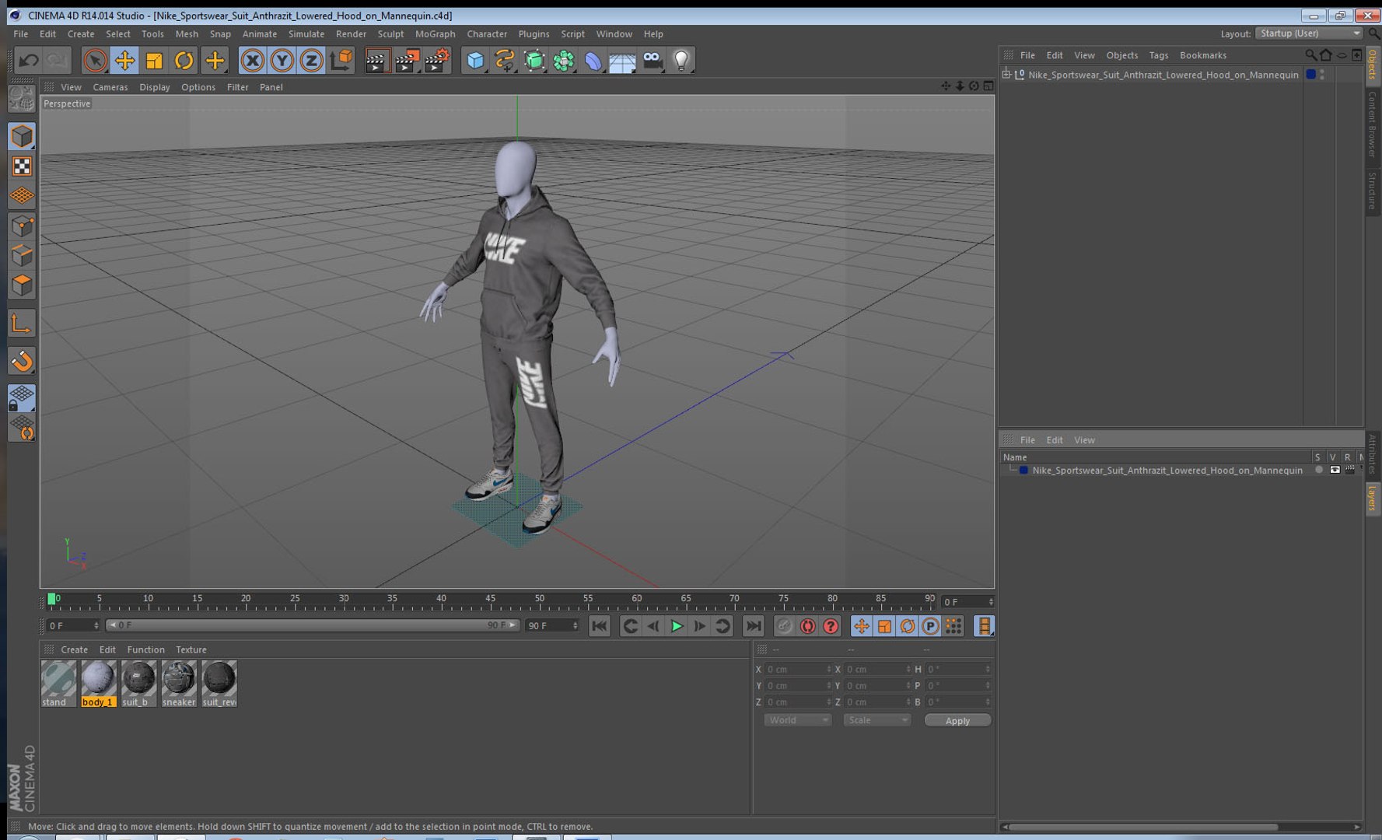The width and height of the screenshot is (1382, 840).
Task: Toggle layer visibility for Nike layer
Action: pyautogui.click(x=1335, y=470)
